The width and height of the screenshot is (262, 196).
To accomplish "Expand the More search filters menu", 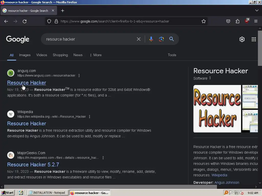I will 96,55.
